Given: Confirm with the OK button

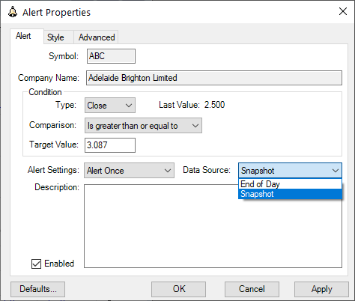Looking at the screenshot, I should click(178, 289).
